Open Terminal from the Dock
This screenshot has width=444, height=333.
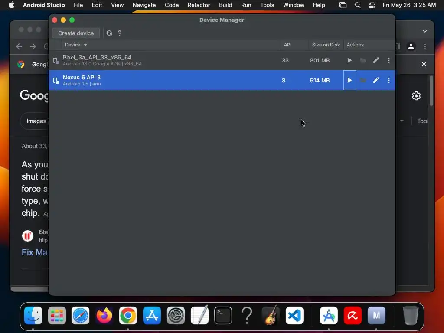223,315
